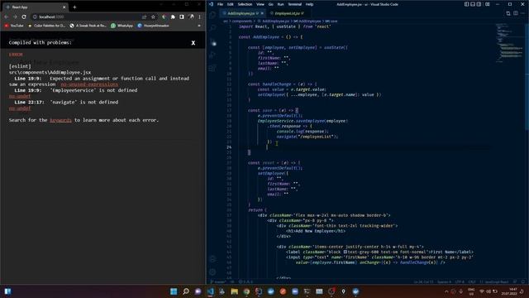
Task: Open VS Code View menu
Action: pos(260,4)
